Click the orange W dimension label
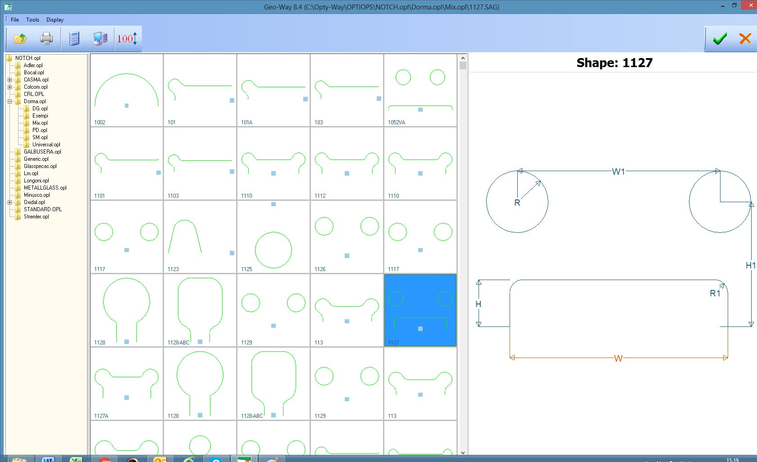757x462 pixels. click(618, 358)
